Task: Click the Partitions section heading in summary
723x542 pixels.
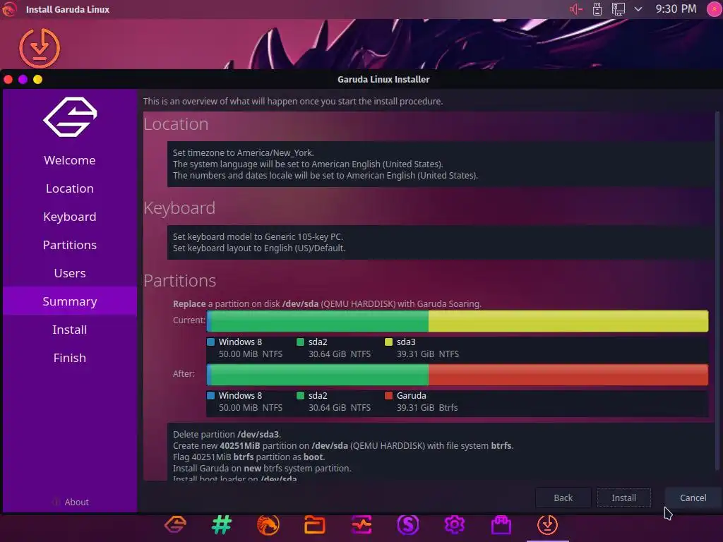Action: click(180, 281)
